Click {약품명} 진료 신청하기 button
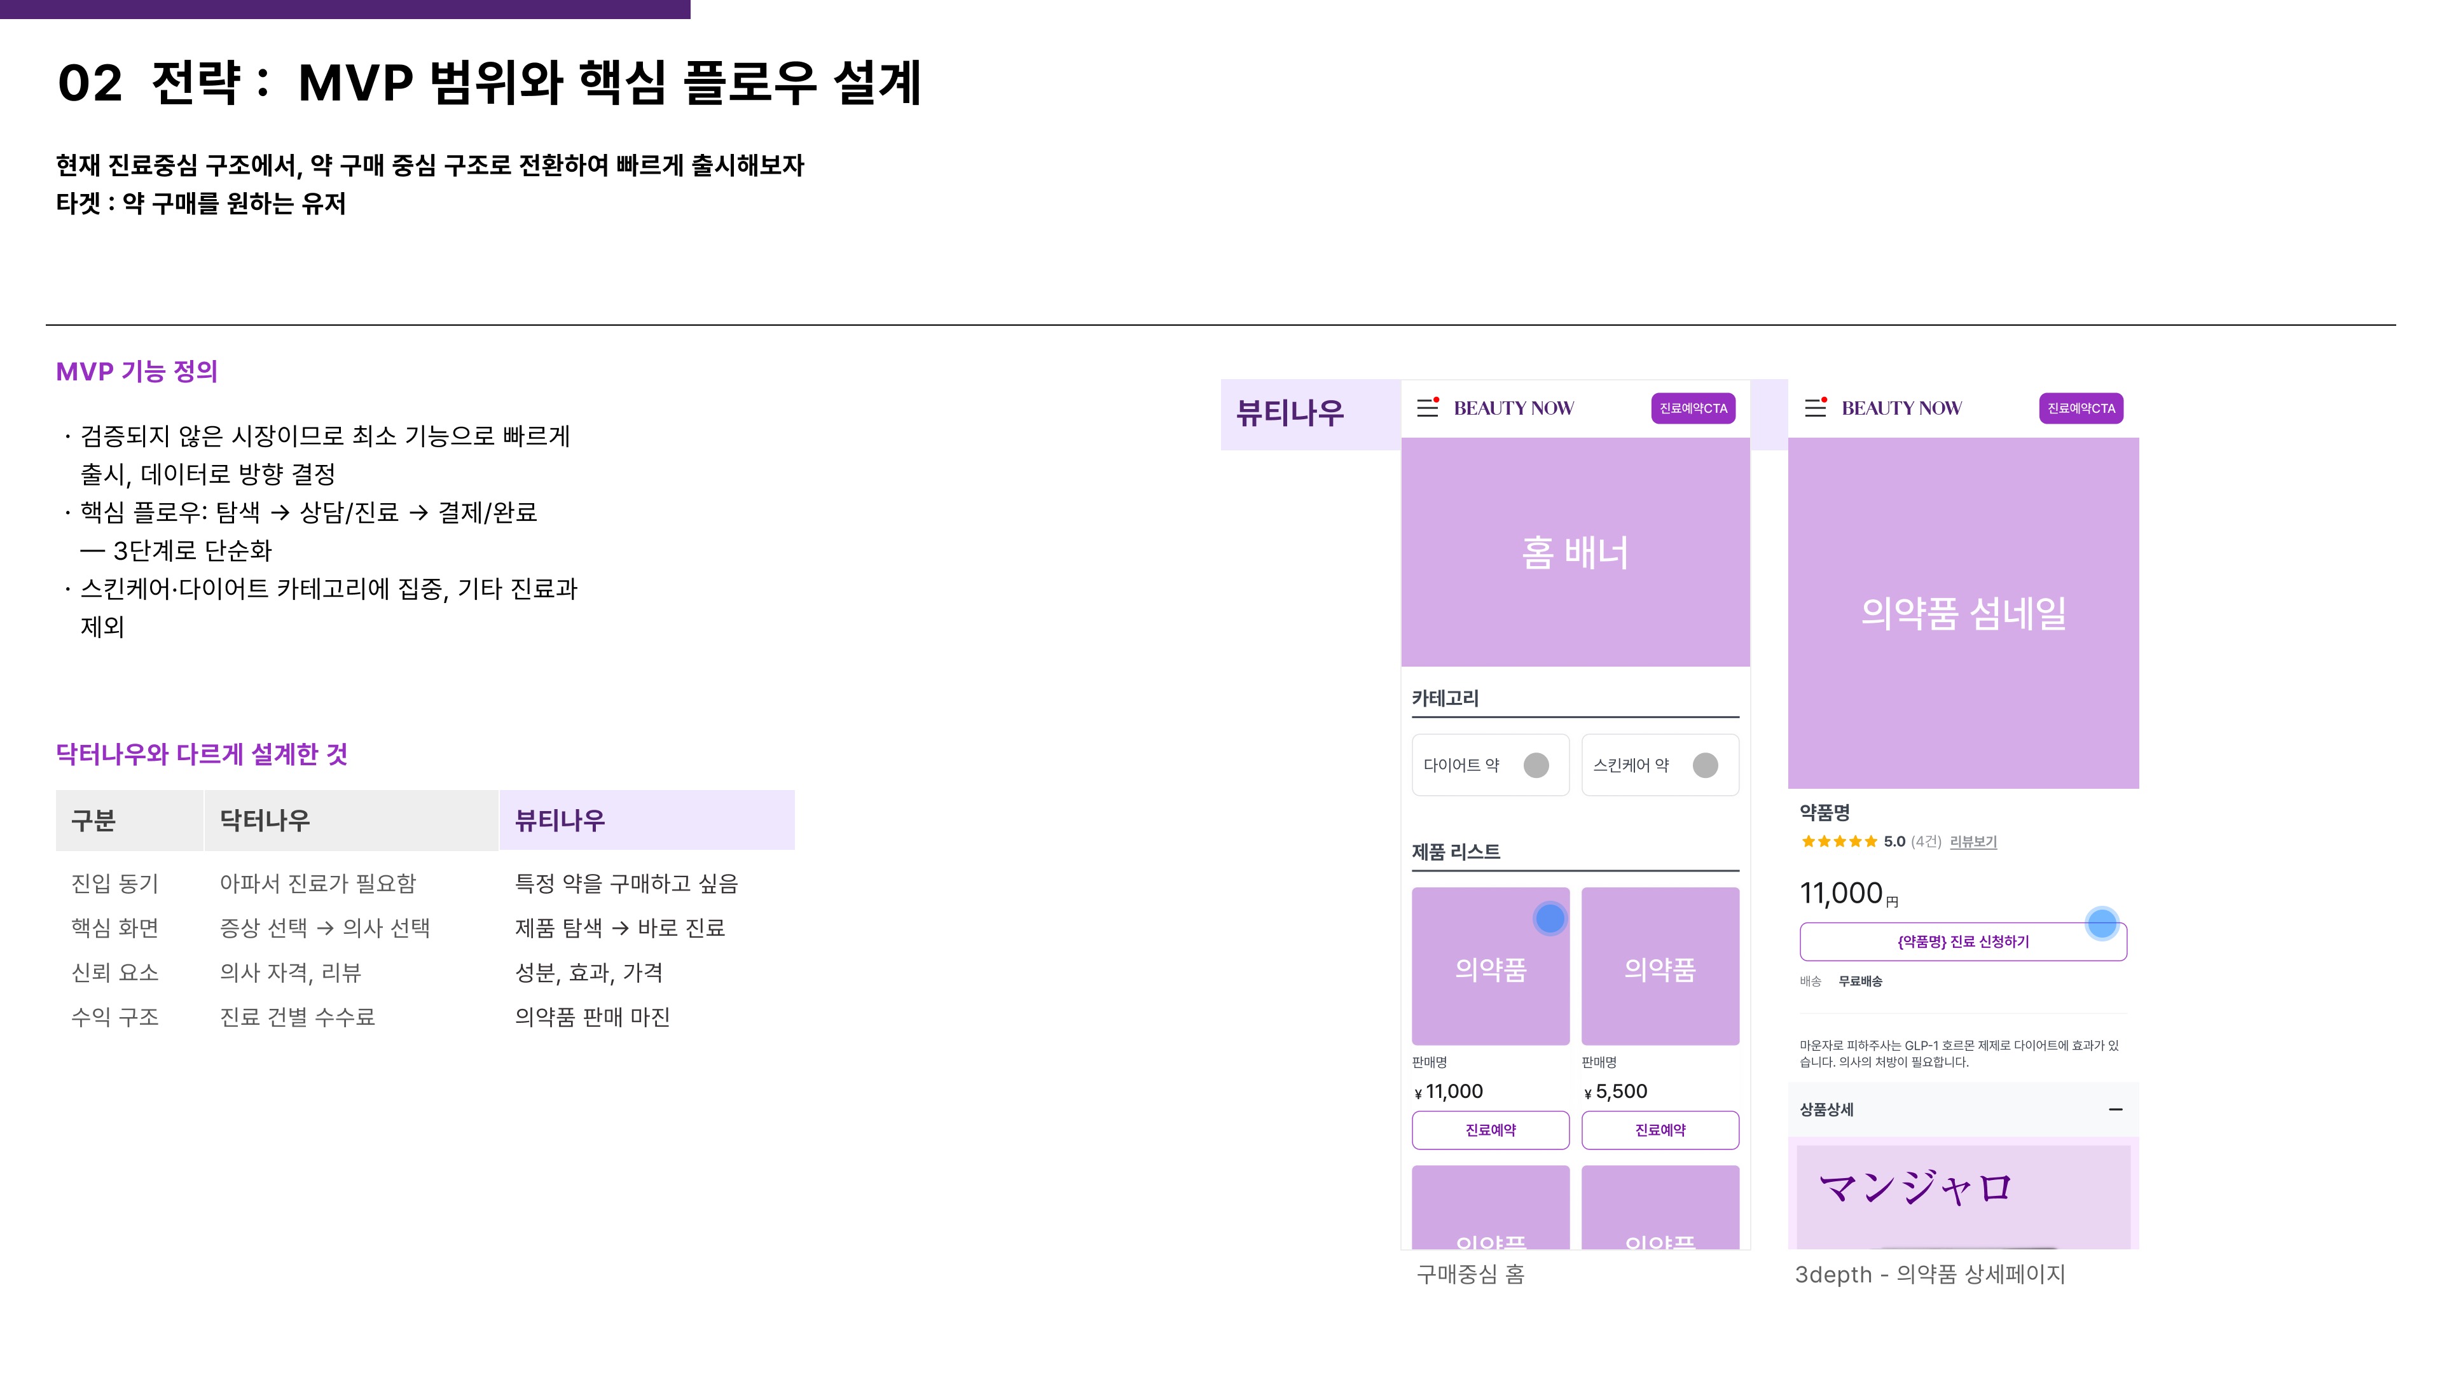The image size is (2442, 1374). click(x=1963, y=941)
